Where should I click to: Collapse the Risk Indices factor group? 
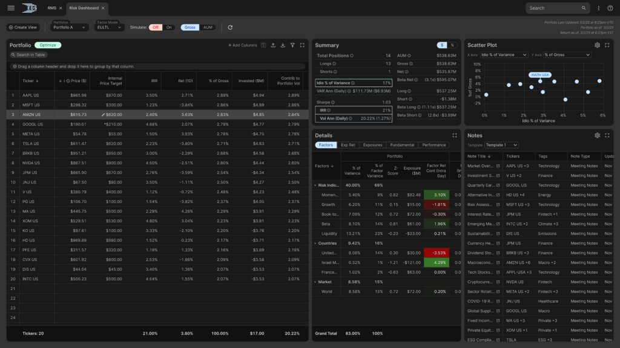[315, 185]
